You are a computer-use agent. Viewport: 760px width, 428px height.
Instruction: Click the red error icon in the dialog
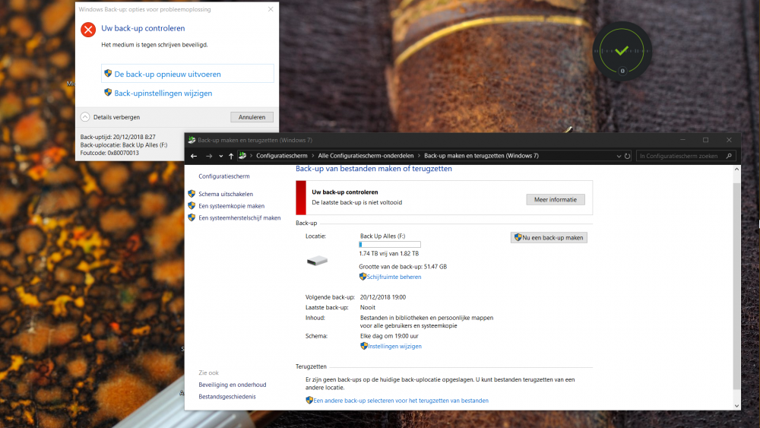(x=88, y=30)
